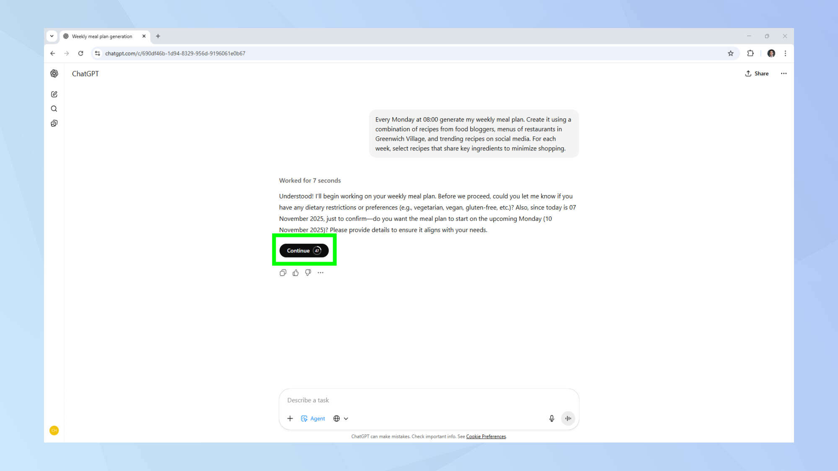The height and width of the screenshot is (471, 838).
Task: Open more message actions via ellipsis
Action: (x=321, y=273)
